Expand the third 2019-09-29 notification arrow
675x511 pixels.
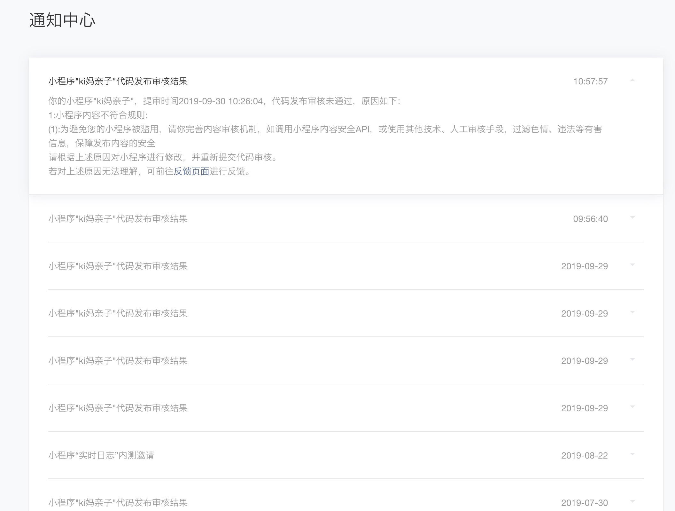(x=632, y=360)
